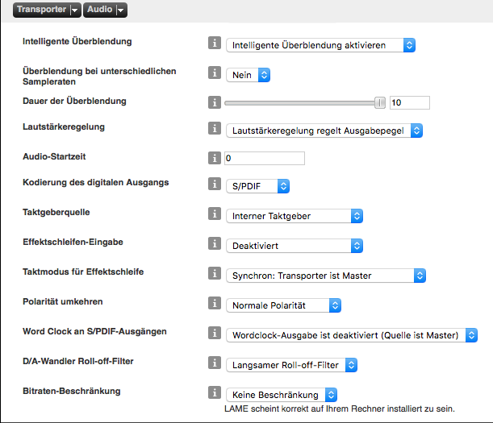The image size is (493, 423).
Task: Open info icon next to Audio-Startzeit
Action: point(215,157)
